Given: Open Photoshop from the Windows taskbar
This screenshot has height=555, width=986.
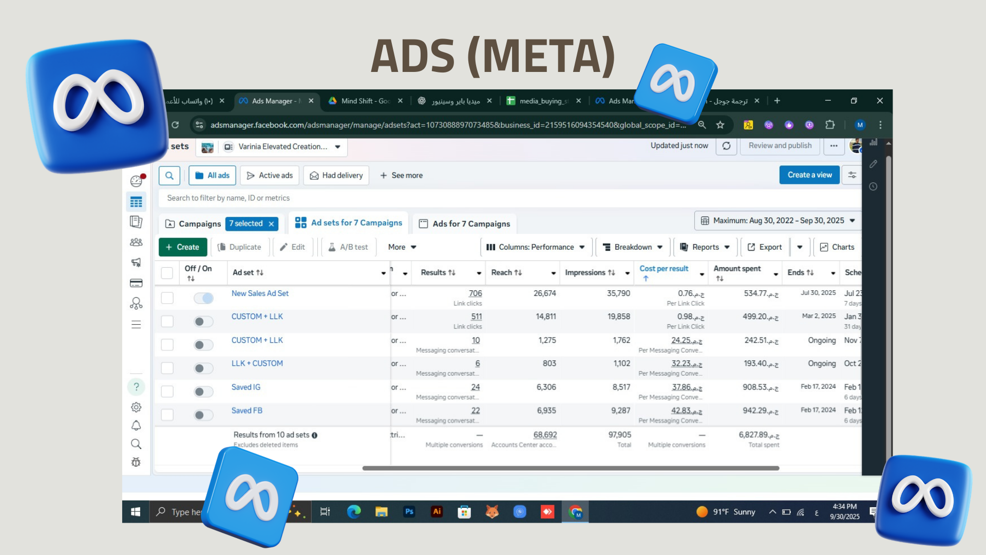Looking at the screenshot, I should tap(409, 512).
